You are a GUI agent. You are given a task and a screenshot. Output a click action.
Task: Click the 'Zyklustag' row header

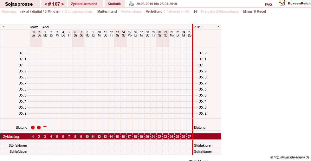[11, 137]
